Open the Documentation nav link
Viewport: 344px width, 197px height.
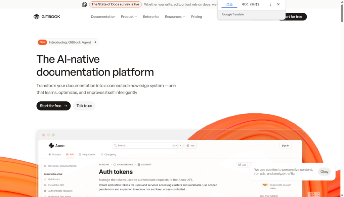tap(103, 17)
